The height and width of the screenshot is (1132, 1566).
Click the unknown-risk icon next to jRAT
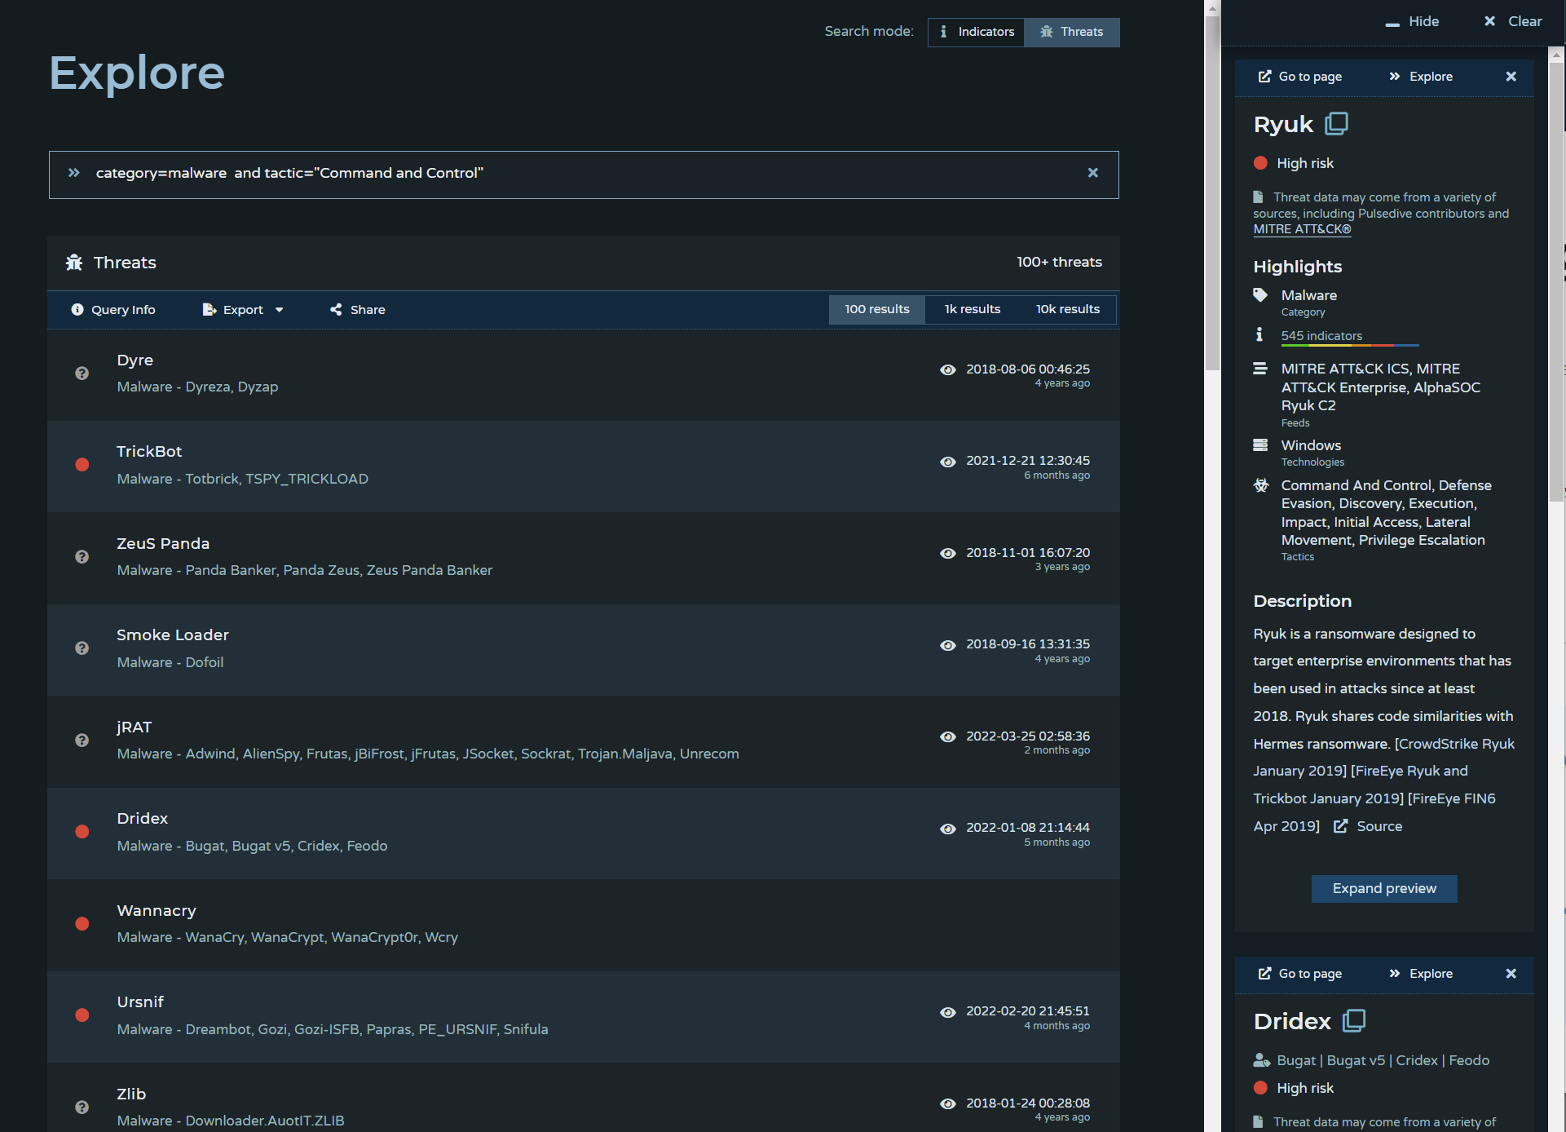82,741
